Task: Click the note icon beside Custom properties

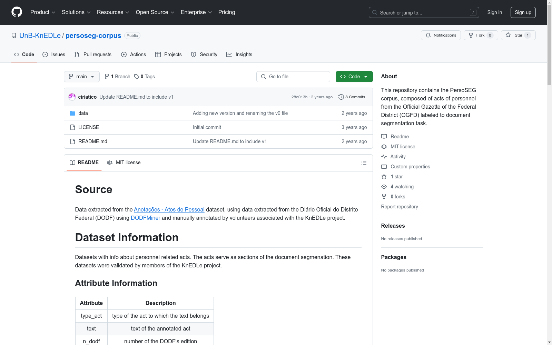Action: click(x=384, y=167)
